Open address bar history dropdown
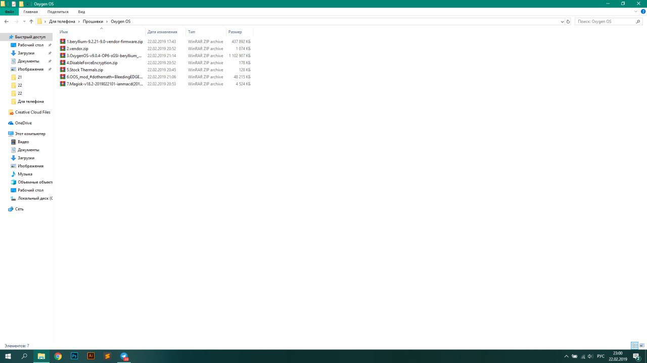 [x=562, y=22]
